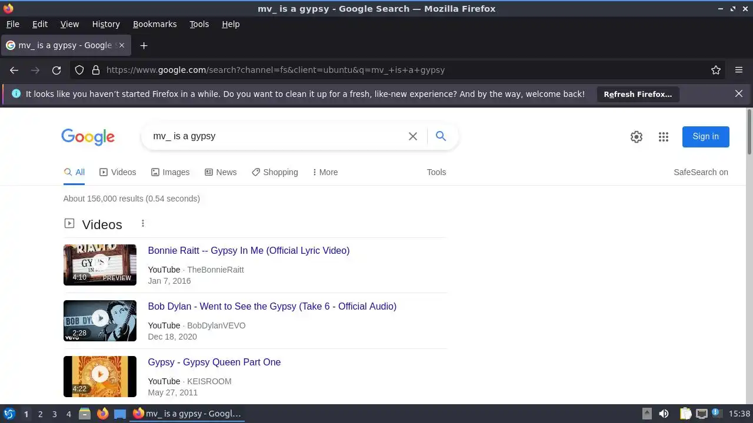
Task: Click the clock showing 15:38
Action: tap(739, 414)
